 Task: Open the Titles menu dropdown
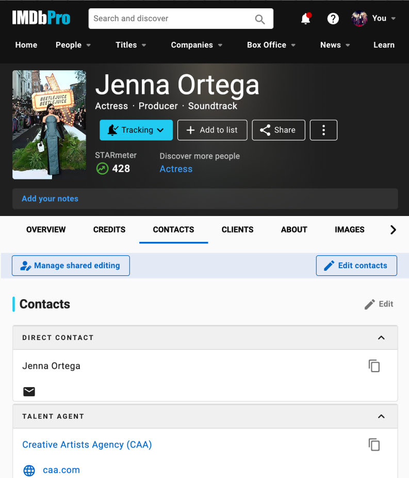tap(131, 45)
